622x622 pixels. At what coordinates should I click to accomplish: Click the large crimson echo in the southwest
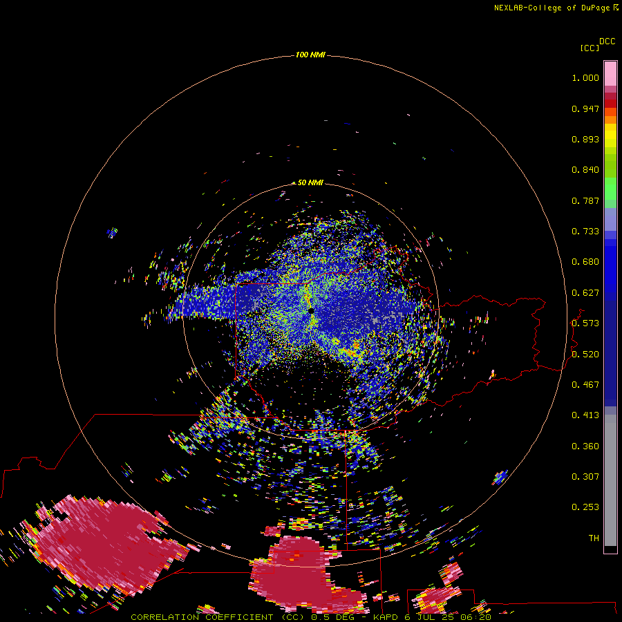pyautogui.click(x=105, y=545)
